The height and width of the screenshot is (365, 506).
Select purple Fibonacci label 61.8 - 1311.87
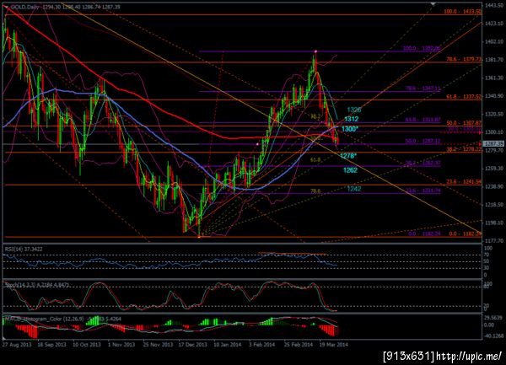[423, 120]
